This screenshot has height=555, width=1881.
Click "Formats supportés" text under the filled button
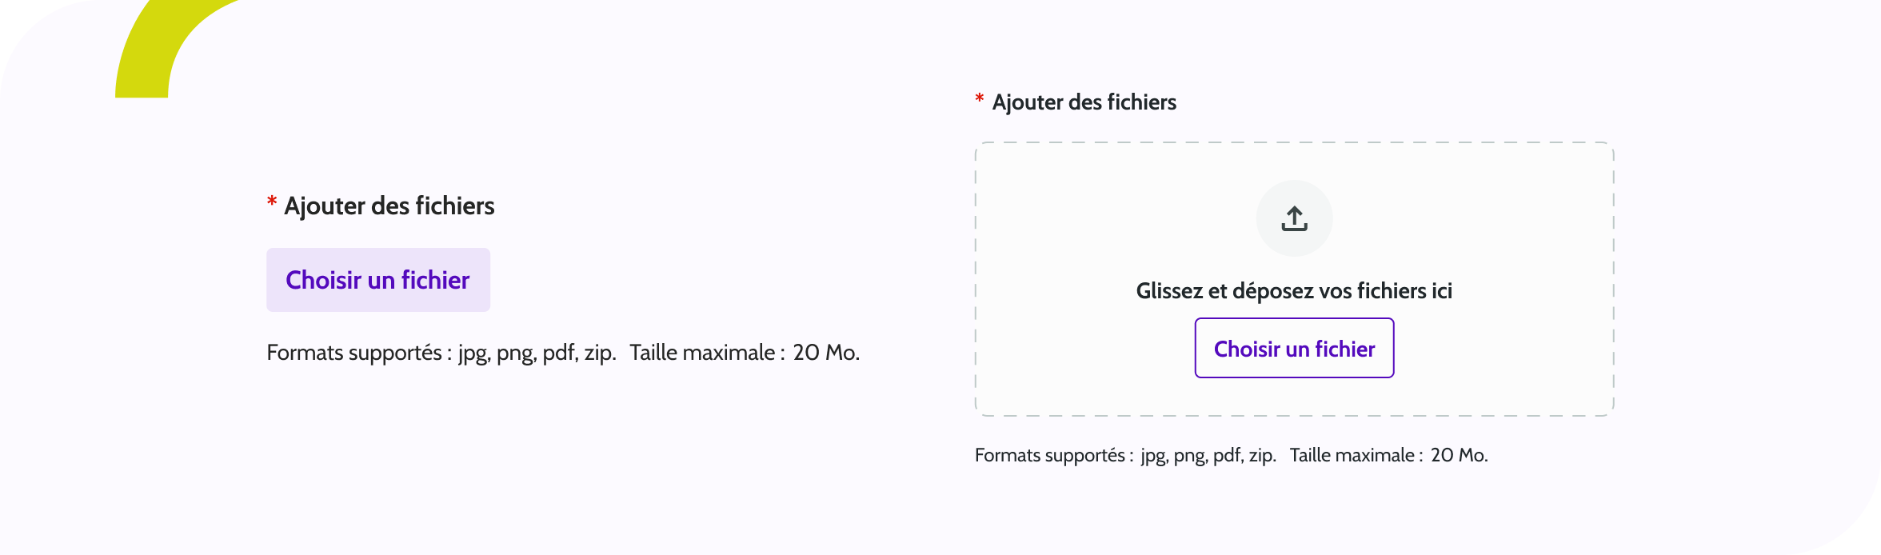(x=354, y=353)
